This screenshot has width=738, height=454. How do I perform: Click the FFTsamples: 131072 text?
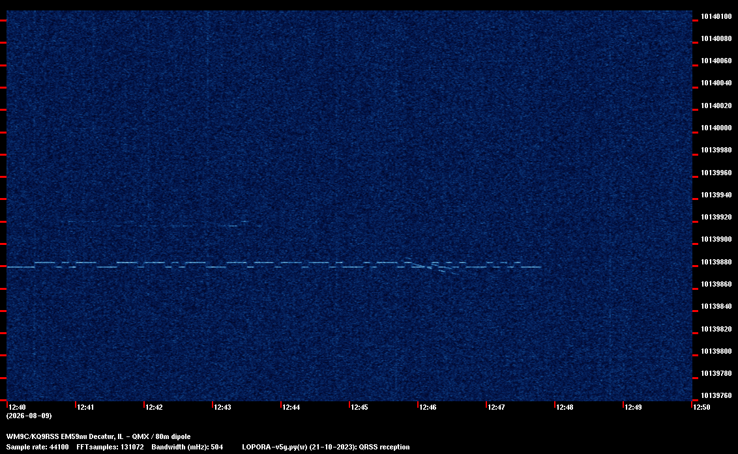[x=110, y=447]
